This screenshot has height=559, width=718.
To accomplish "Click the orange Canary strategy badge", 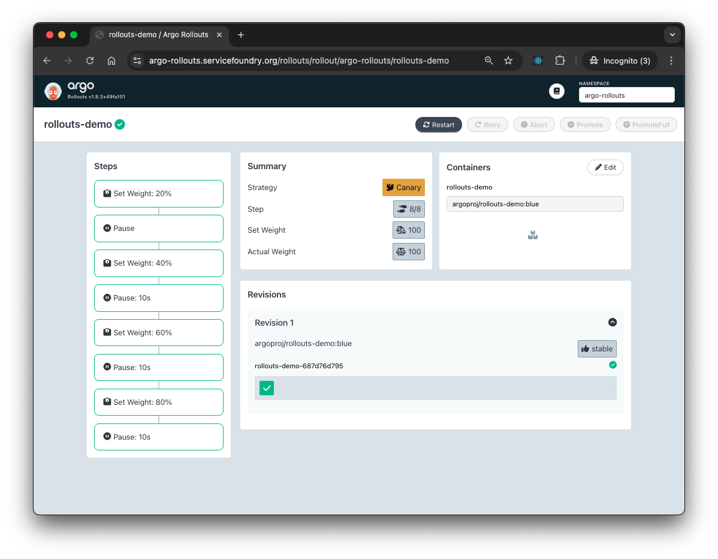I will coord(403,188).
